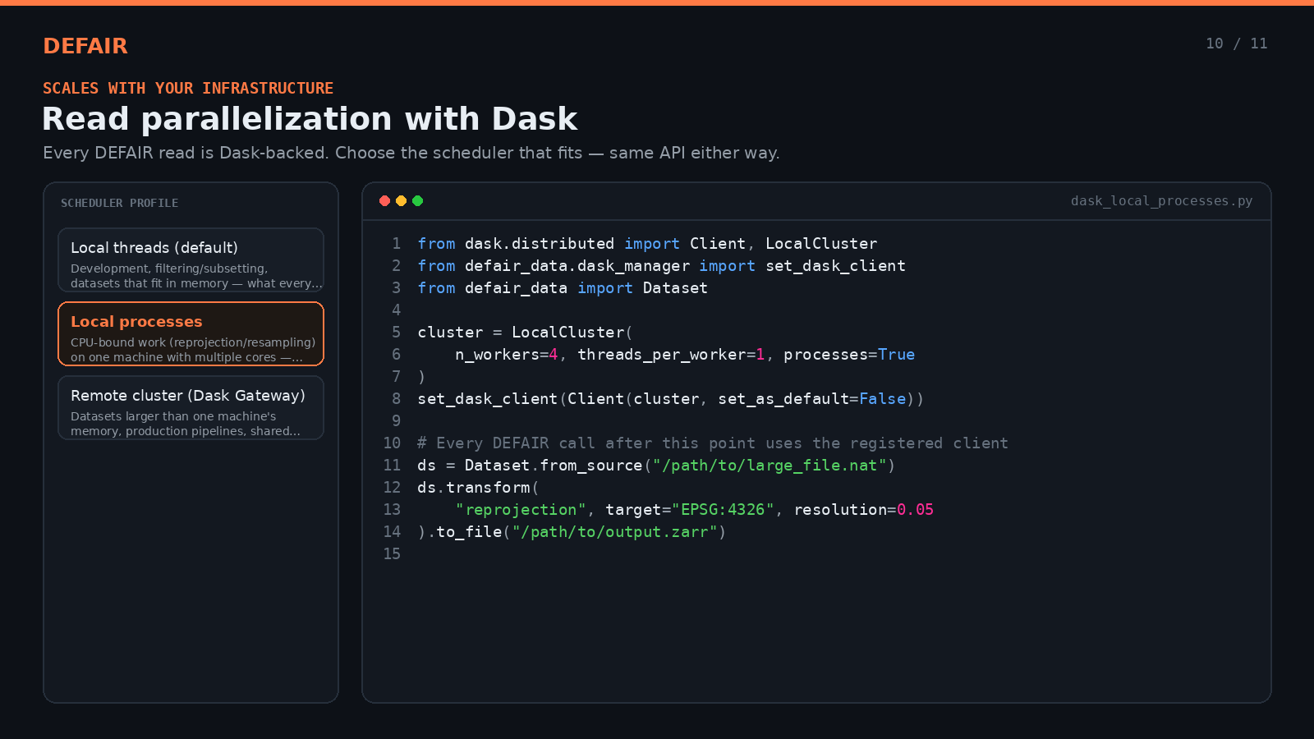
Task: Select the Remote cluster (Dask Gateway) profile
Action: (191, 408)
